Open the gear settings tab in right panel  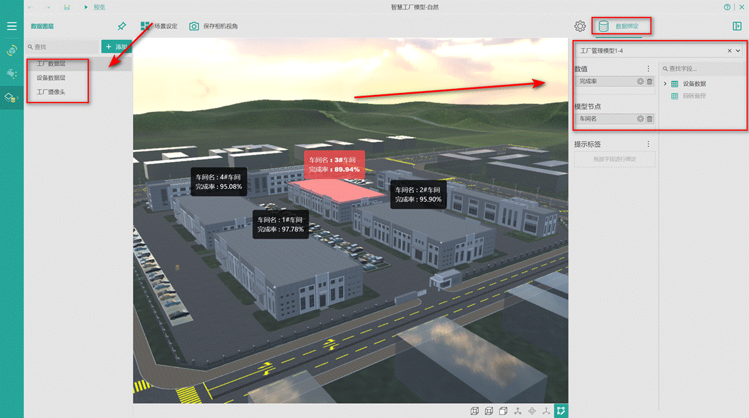click(580, 26)
